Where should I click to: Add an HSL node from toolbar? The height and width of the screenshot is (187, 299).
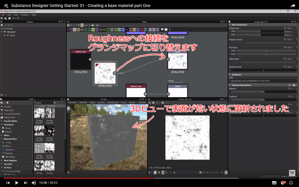[x=115, y=30]
